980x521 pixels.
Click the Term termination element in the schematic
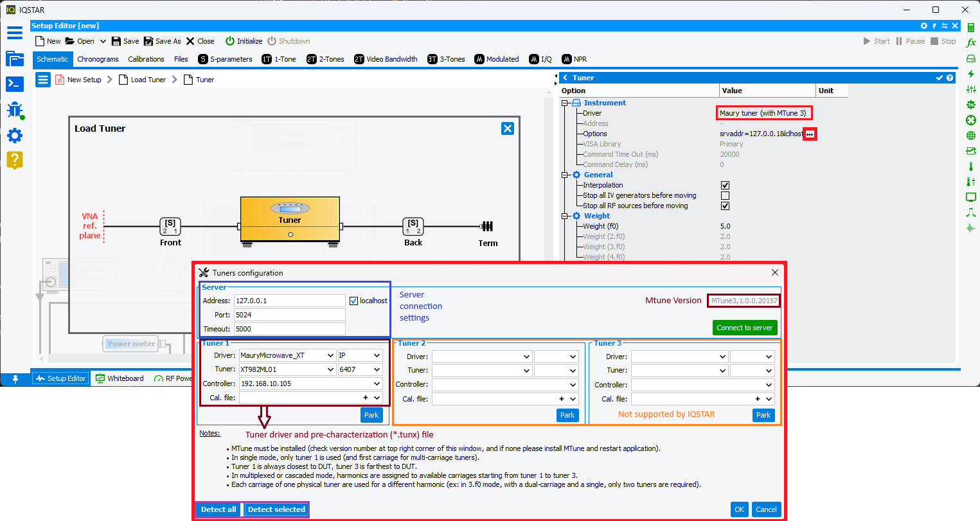pos(487,226)
